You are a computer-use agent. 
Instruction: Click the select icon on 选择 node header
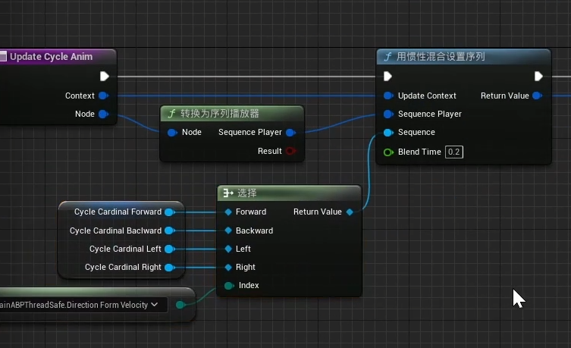[x=228, y=193]
